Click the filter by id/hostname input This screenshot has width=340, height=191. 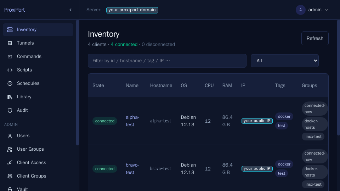click(167, 60)
